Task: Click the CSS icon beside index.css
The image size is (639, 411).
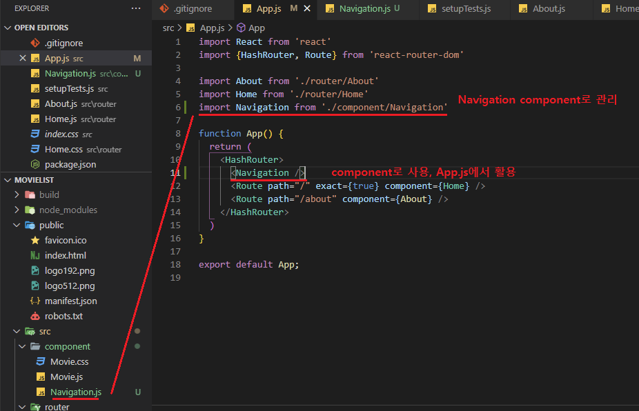Action: coord(35,134)
